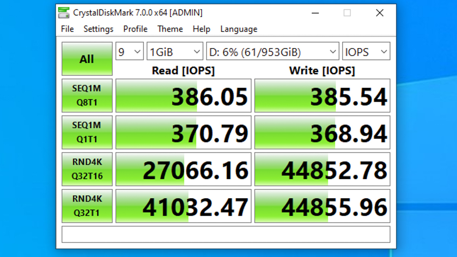Open the Language menu

[239, 29]
